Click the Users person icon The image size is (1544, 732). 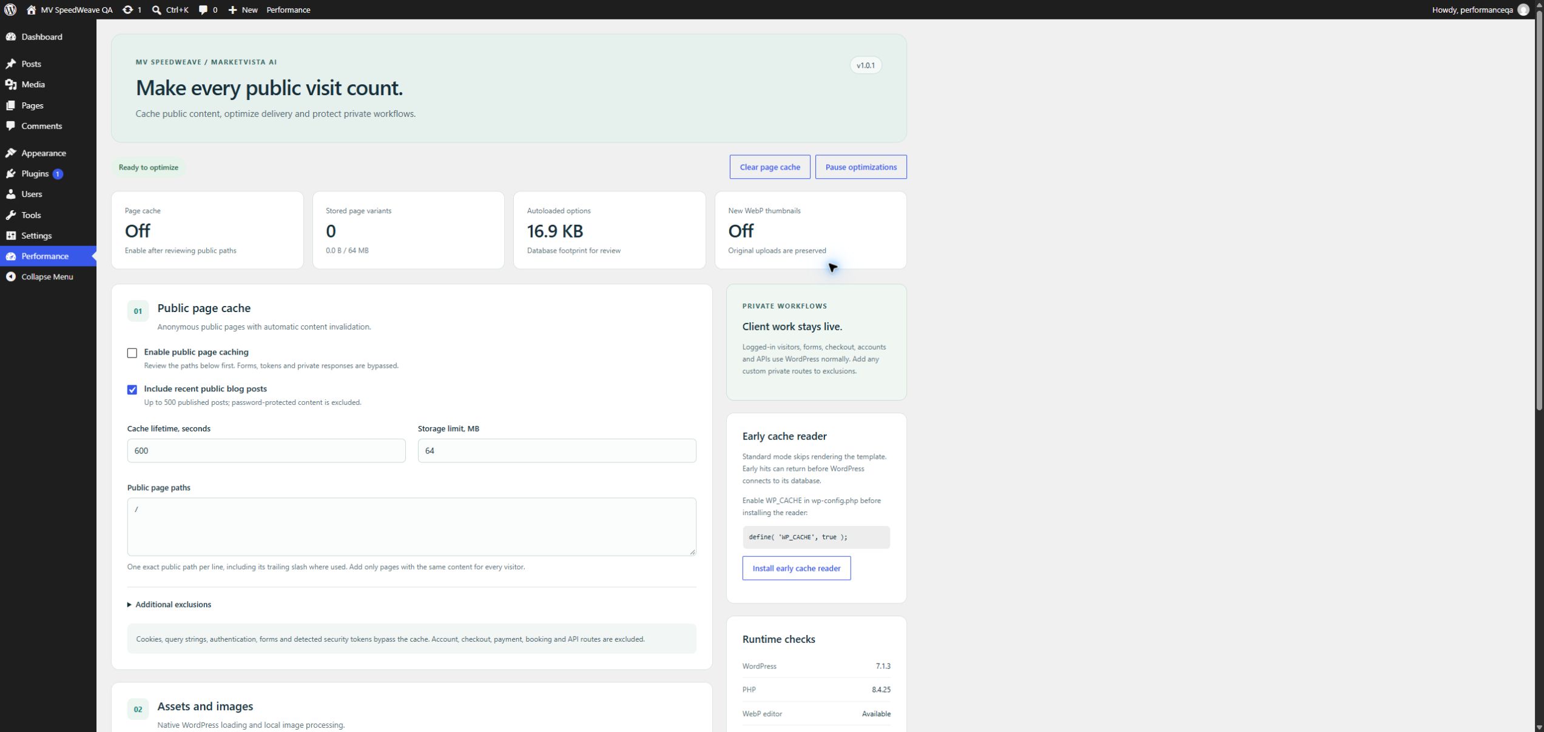point(10,195)
